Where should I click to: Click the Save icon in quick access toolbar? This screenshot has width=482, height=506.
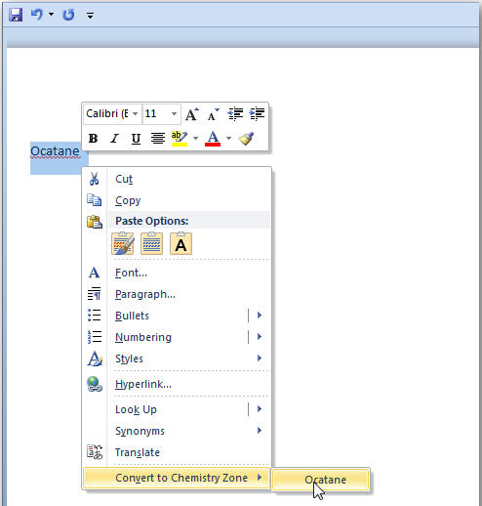point(16,15)
